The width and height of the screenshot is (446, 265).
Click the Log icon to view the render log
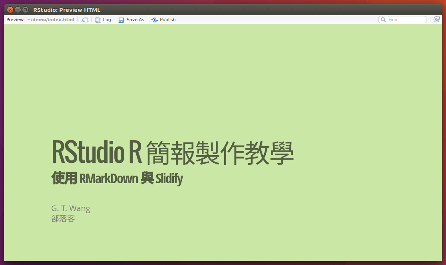coord(103,20)
